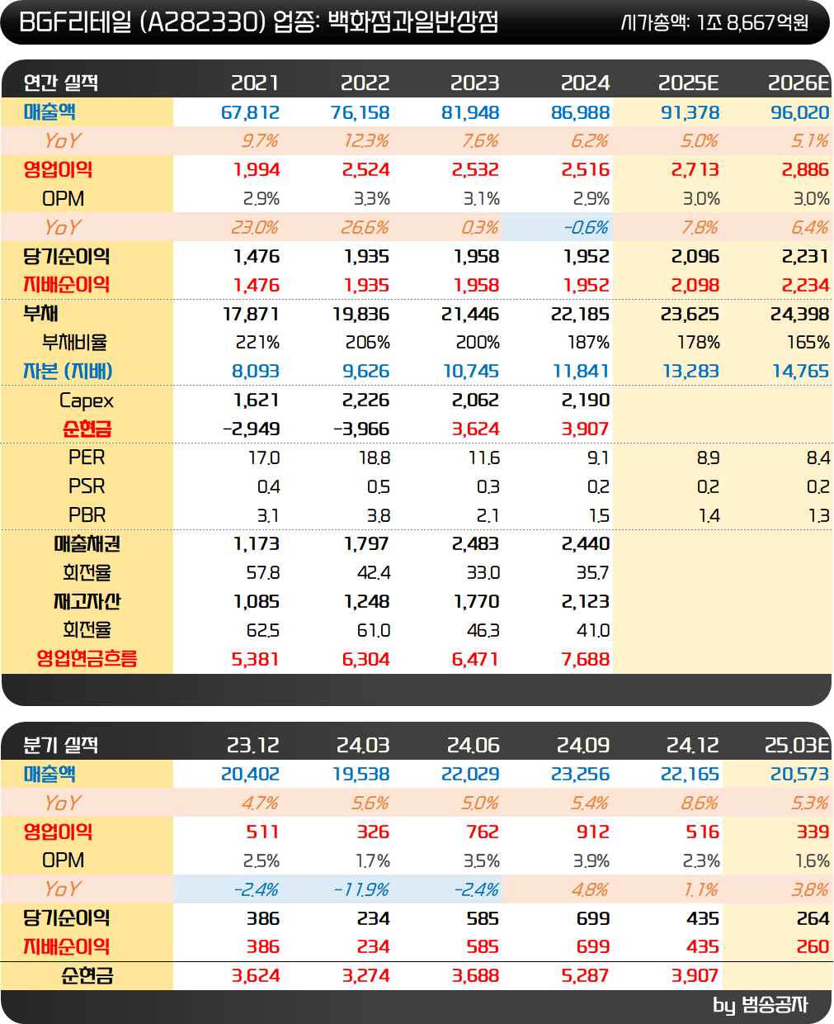Select 당기순이익 value 2,096
The image size is (834, 1024).
click(x=695, y=256)
